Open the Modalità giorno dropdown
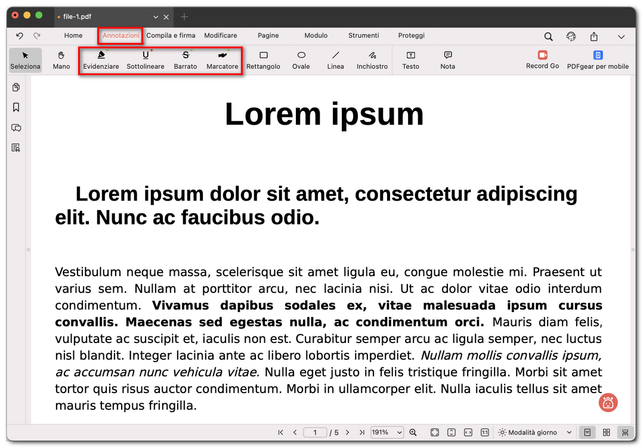The width and height of the screenshot is (643, 448). pyautogui.click(x=535, y=432)
